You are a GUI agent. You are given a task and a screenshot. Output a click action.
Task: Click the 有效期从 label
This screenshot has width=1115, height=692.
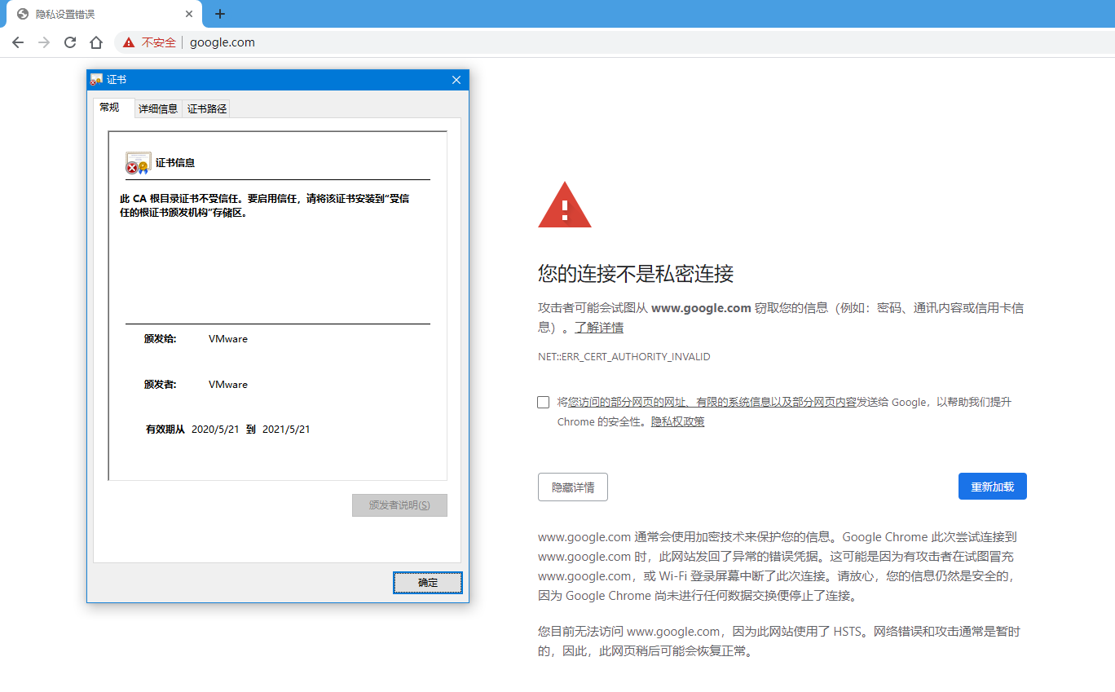pos(165,430)
